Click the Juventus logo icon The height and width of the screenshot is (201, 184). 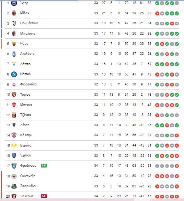[x=14, y=23]
